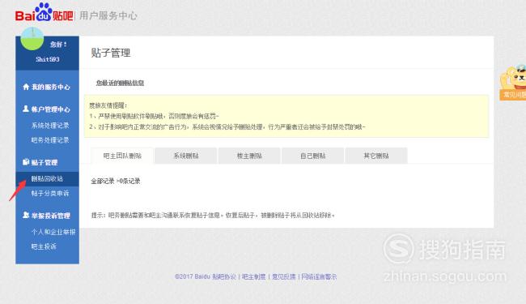
Task: Switch to the 系统删贴 tab
Action: click(x=186, y=156)
